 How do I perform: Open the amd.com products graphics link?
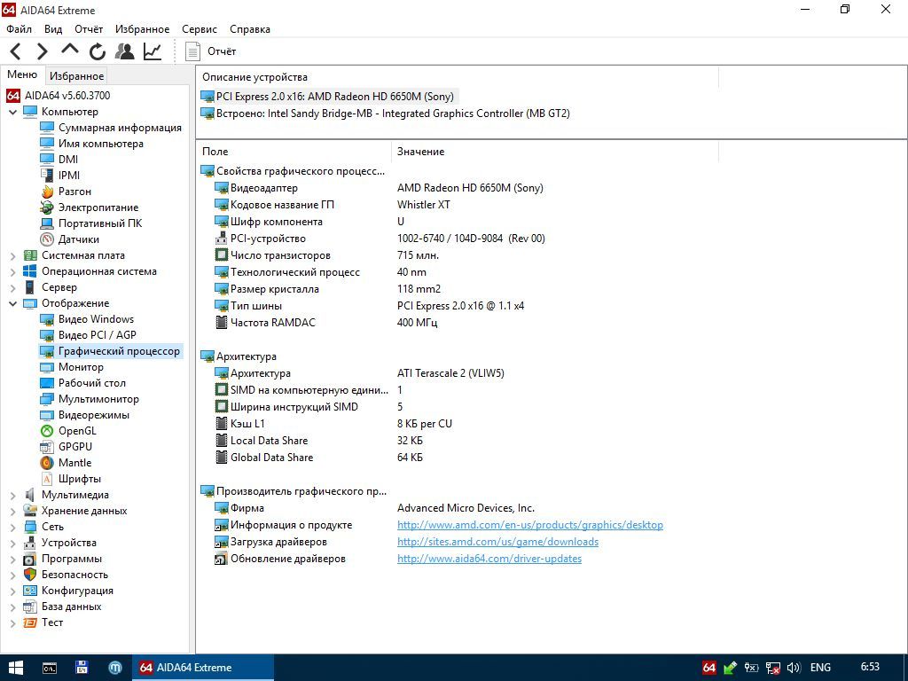[x=530, y=525]
